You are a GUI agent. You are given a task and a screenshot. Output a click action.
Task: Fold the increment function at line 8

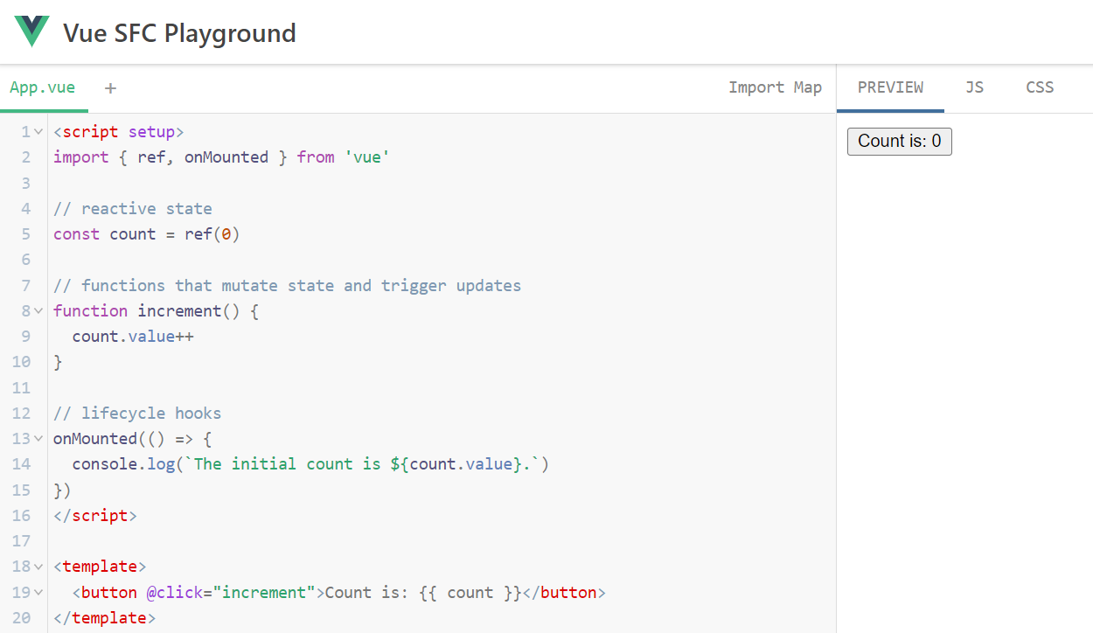38,311
